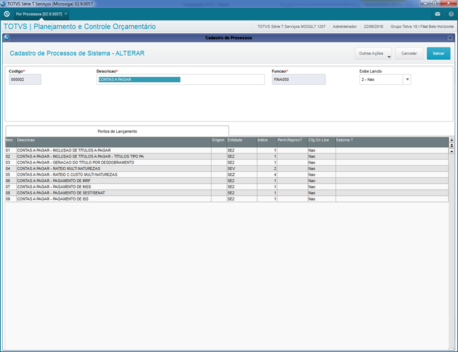458x352 pixels.
Task: Click the Cadastro de Processos window logo icon
Action: click(x=7, y=37)
